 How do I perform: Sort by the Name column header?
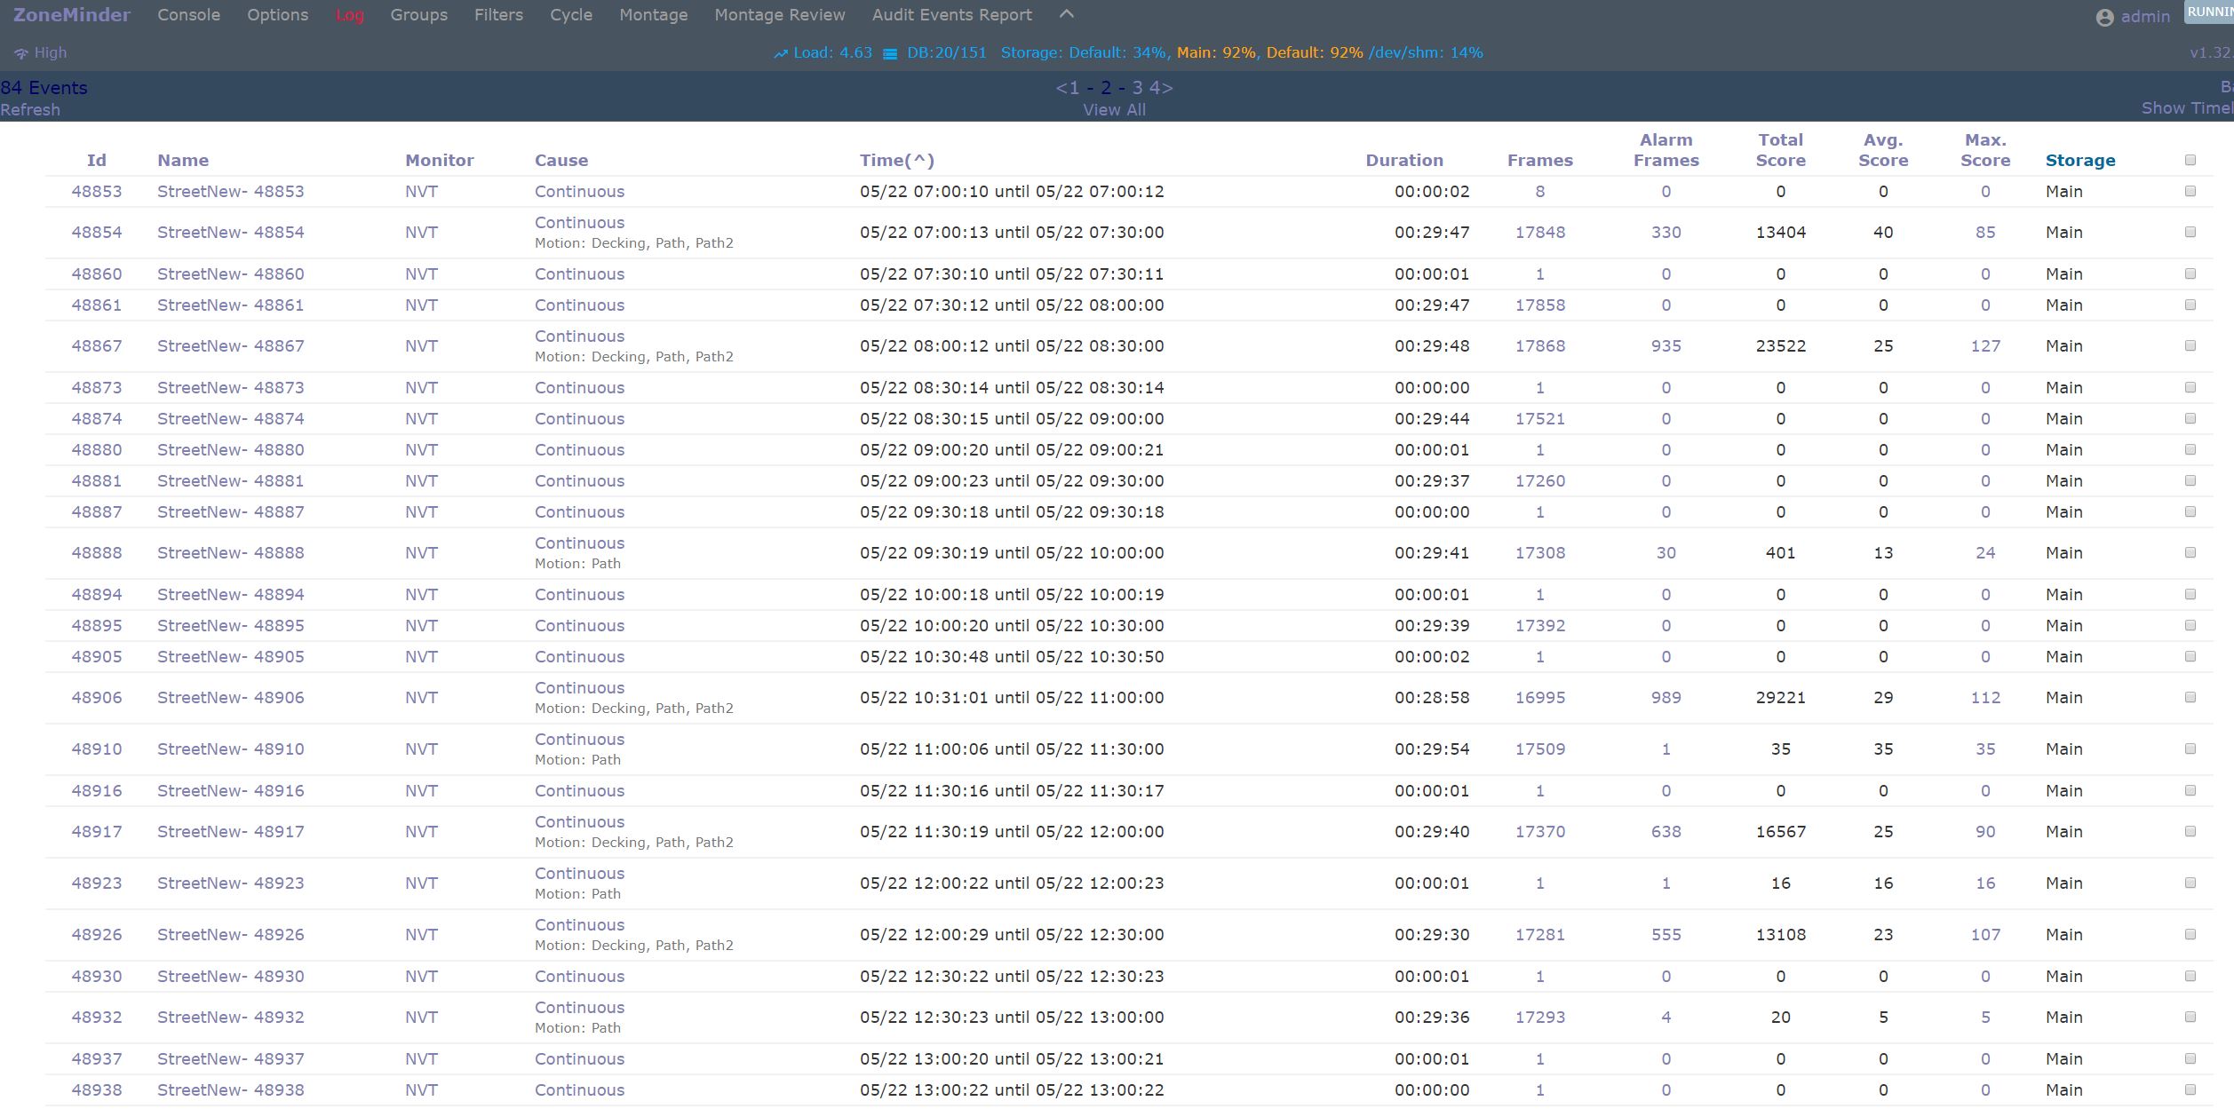[183, 161]
